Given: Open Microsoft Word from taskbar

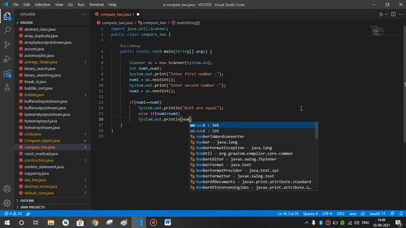Looking at the screenshot, I should [x=167, y=222].
